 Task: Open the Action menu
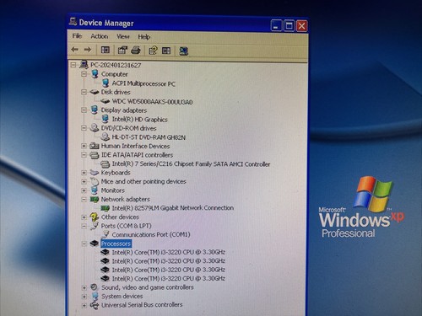tap(100, 36)
